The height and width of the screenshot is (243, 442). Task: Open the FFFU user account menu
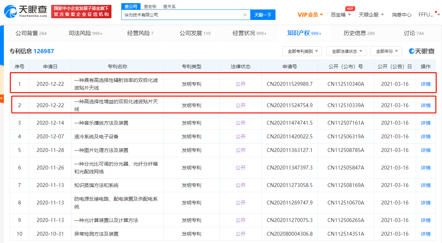click(x=430, y=15)
